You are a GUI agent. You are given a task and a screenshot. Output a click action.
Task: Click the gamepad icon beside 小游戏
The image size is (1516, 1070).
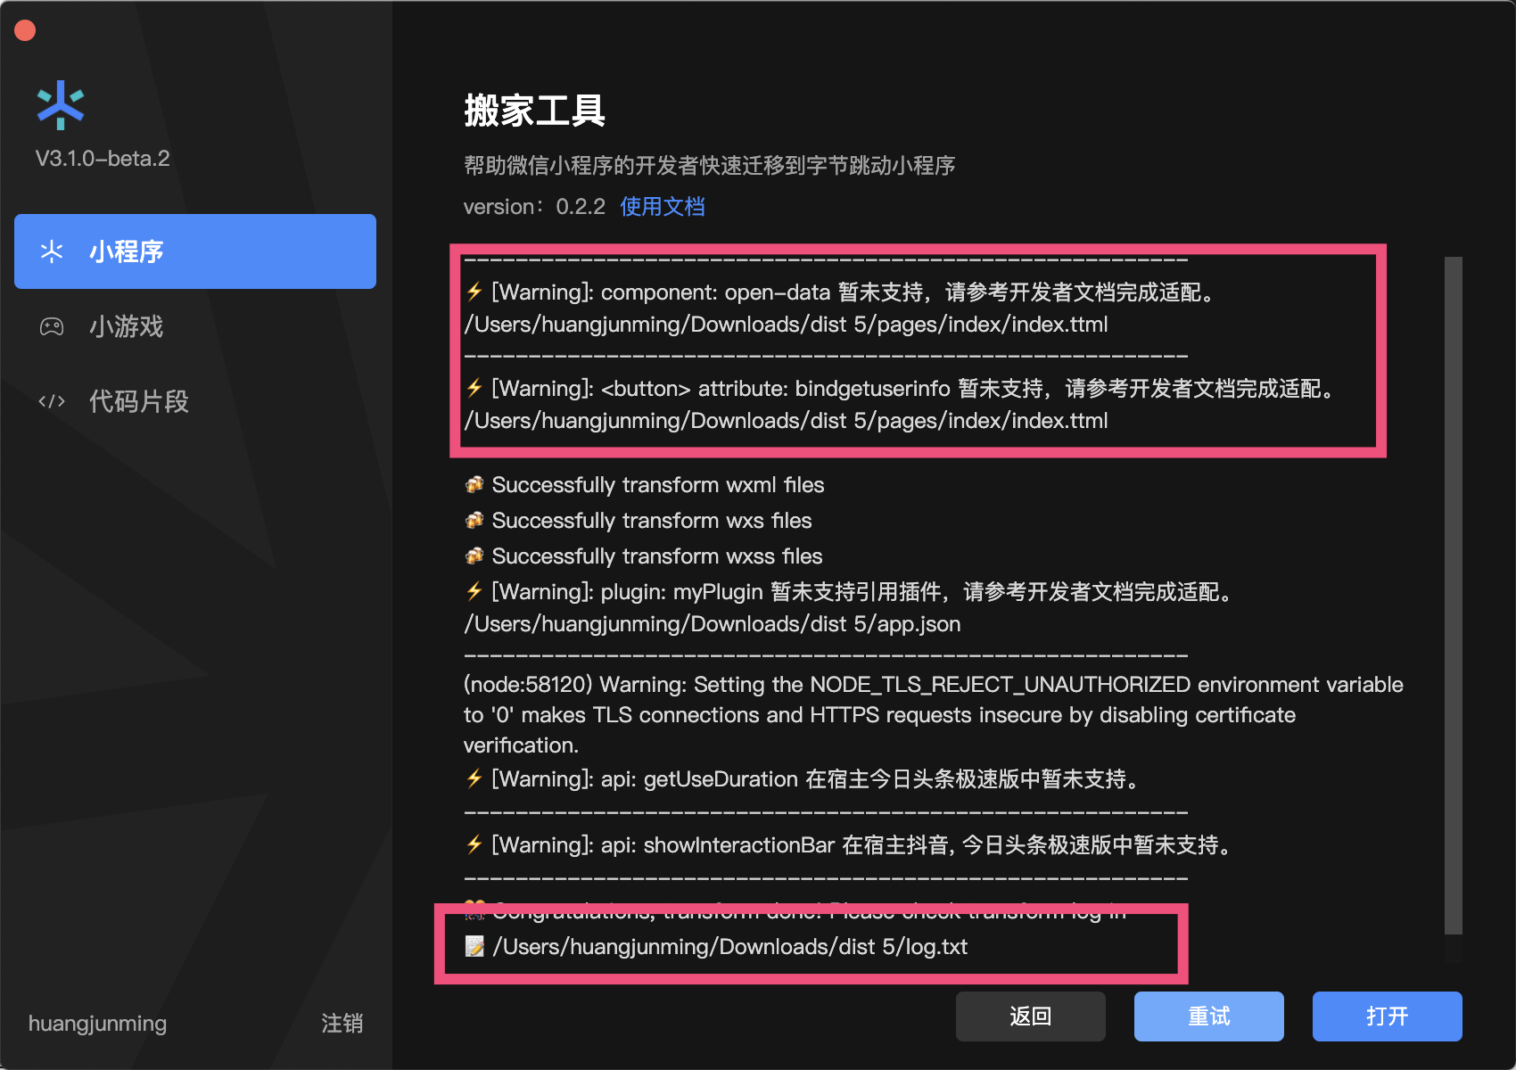pos(52,326)
